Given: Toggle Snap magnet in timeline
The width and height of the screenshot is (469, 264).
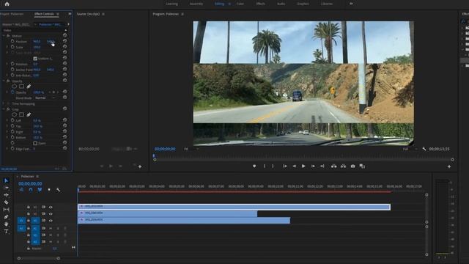Looking at the screenshot, I should pyautogui.click(x=31, y=190).
